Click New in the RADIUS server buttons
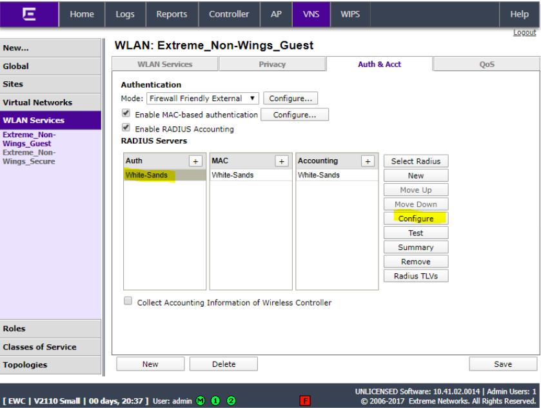Screen dimensions: 541x408 pos(416,175)
